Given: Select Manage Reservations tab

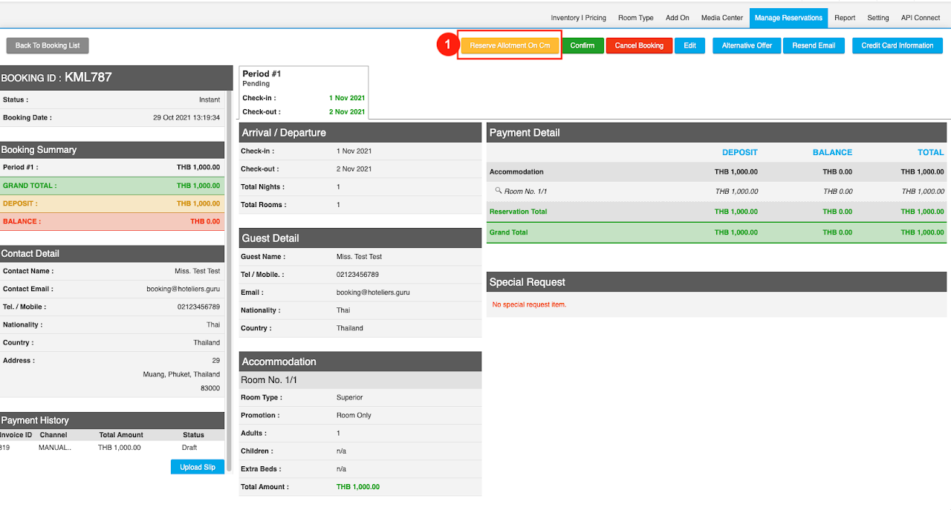Looking at the screenshot, I should (788, 18).
